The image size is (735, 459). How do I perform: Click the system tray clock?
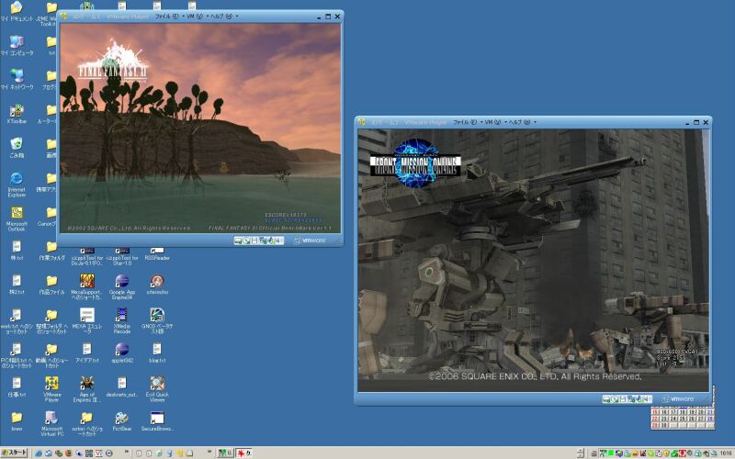click(726, 453)
